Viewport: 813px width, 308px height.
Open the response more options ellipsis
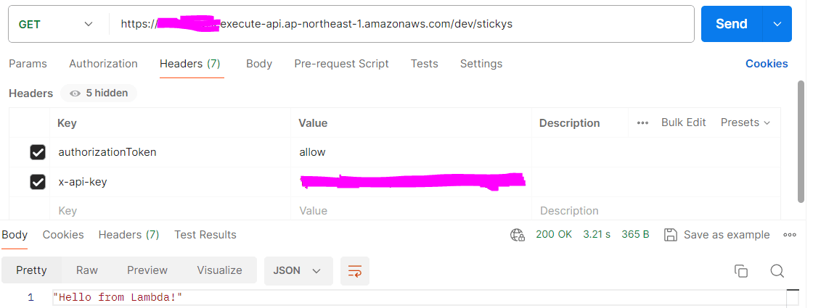(x=790, y=235)
